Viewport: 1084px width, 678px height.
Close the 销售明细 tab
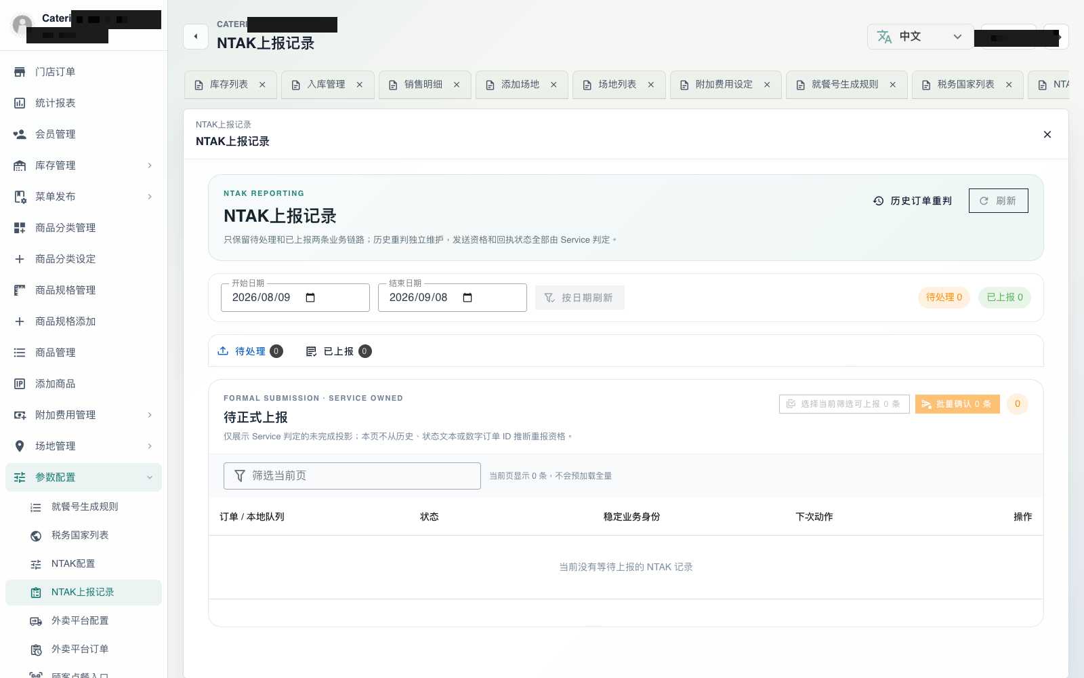[457, 85]
